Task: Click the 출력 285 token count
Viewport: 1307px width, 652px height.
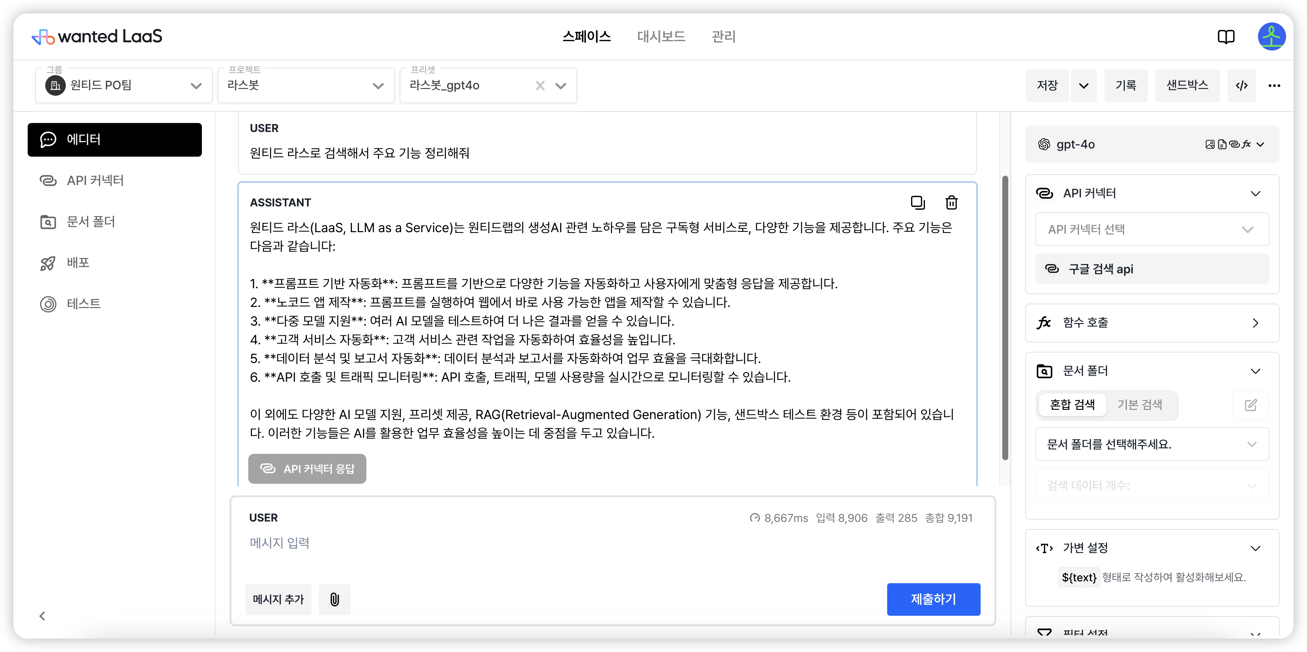Action: pyautogui.click(x=896, y=518)
